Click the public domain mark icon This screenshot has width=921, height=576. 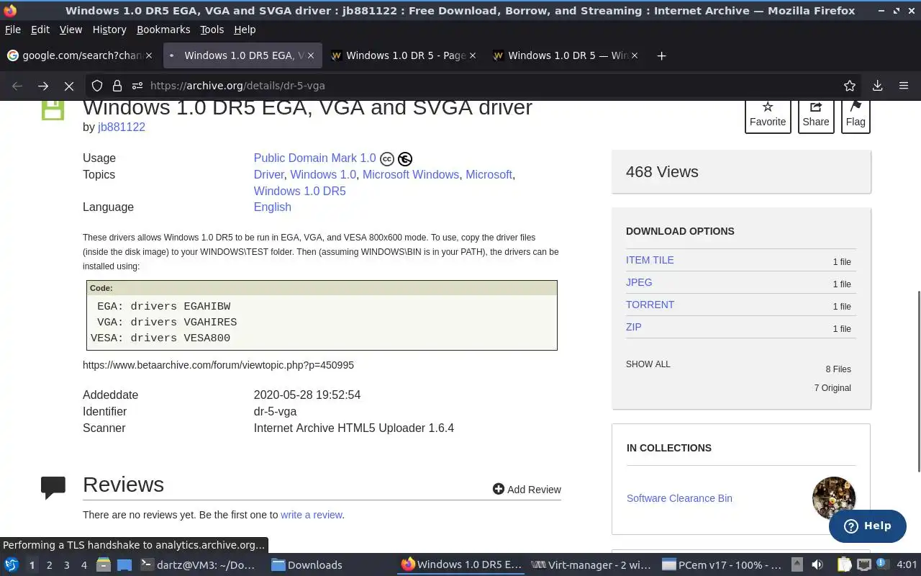click(405, 159)
